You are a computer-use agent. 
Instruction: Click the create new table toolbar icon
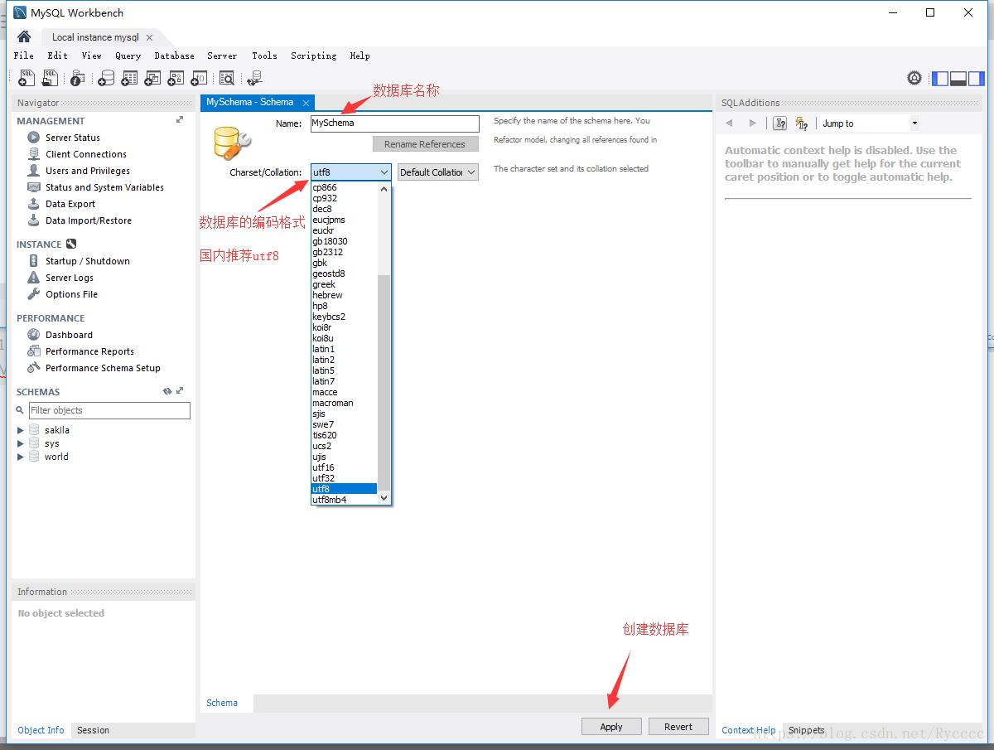tap(129, 78)
